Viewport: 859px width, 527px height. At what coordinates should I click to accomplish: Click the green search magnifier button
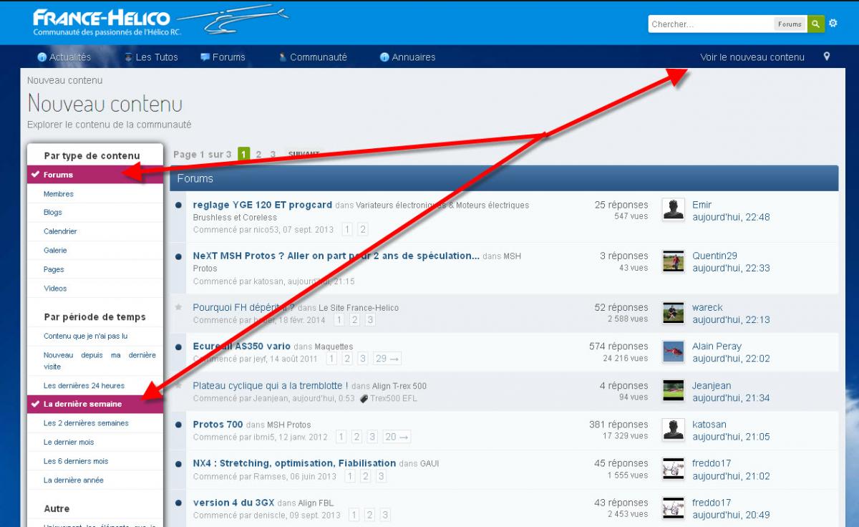coord(816,24)
